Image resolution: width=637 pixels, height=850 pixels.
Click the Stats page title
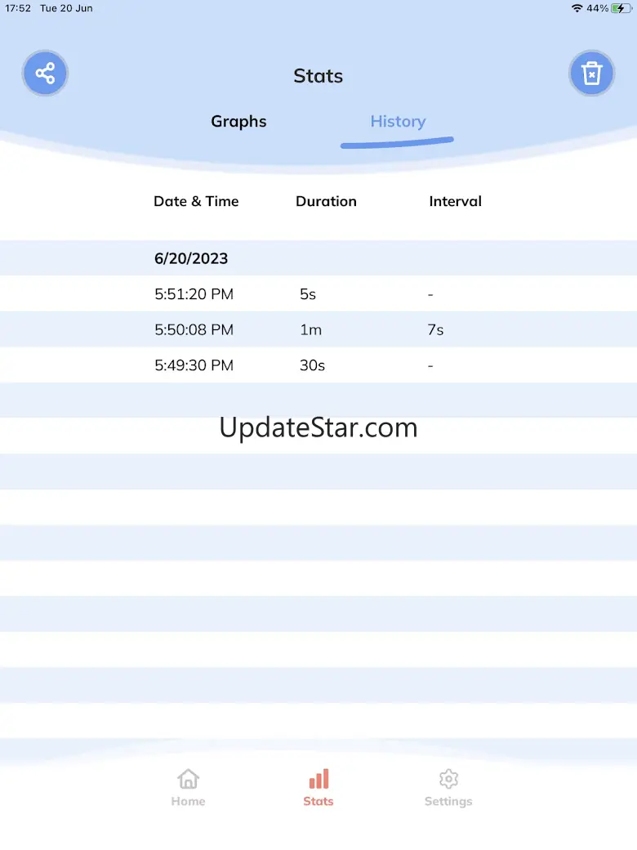[318, 76]
